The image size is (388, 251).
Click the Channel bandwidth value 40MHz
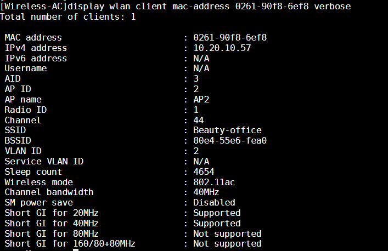(206, 192)
